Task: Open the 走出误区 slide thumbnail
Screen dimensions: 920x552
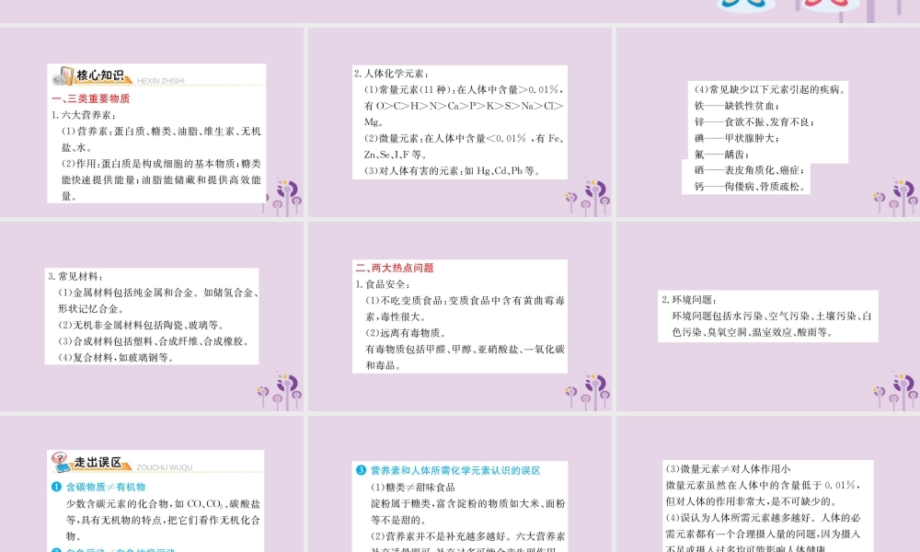Action: point(152,484)
